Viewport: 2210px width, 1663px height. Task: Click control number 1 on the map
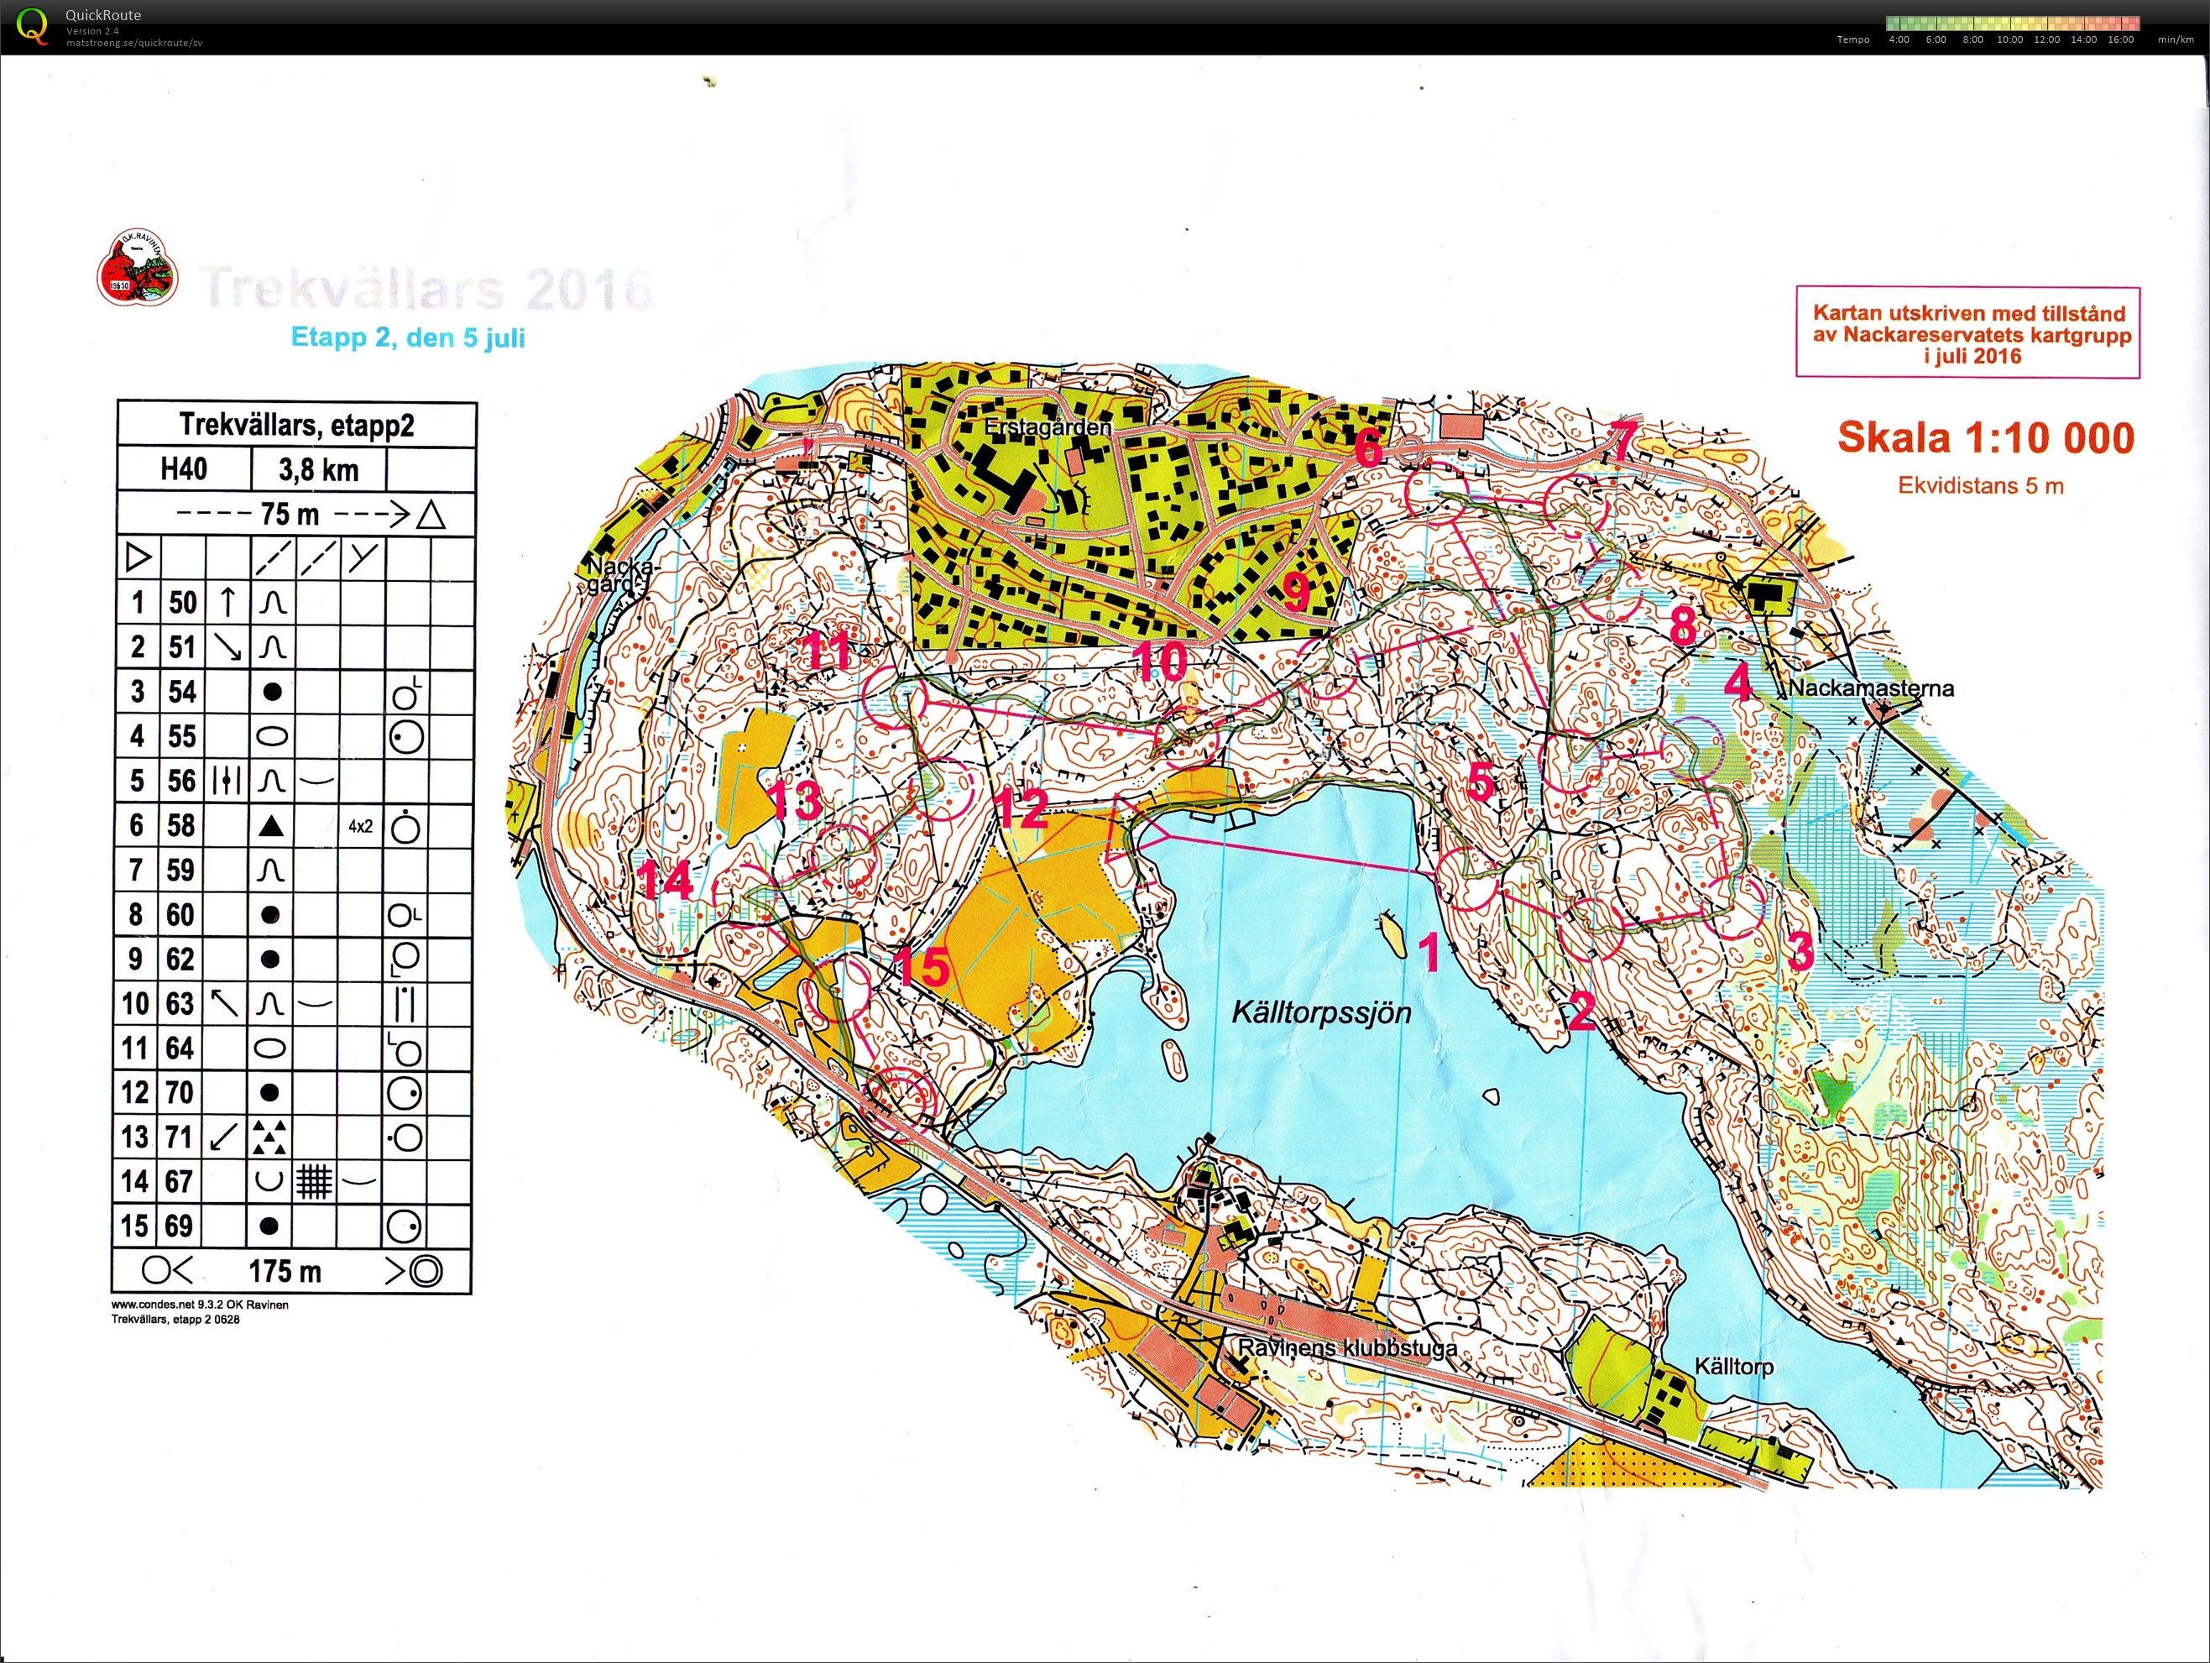pyautogui.click(x=1431, y=951)
